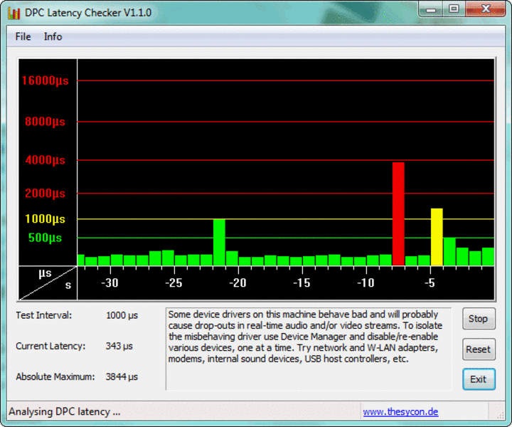Close the window with the red X
This screenshot has width=512, height=427.
point(484,10)
